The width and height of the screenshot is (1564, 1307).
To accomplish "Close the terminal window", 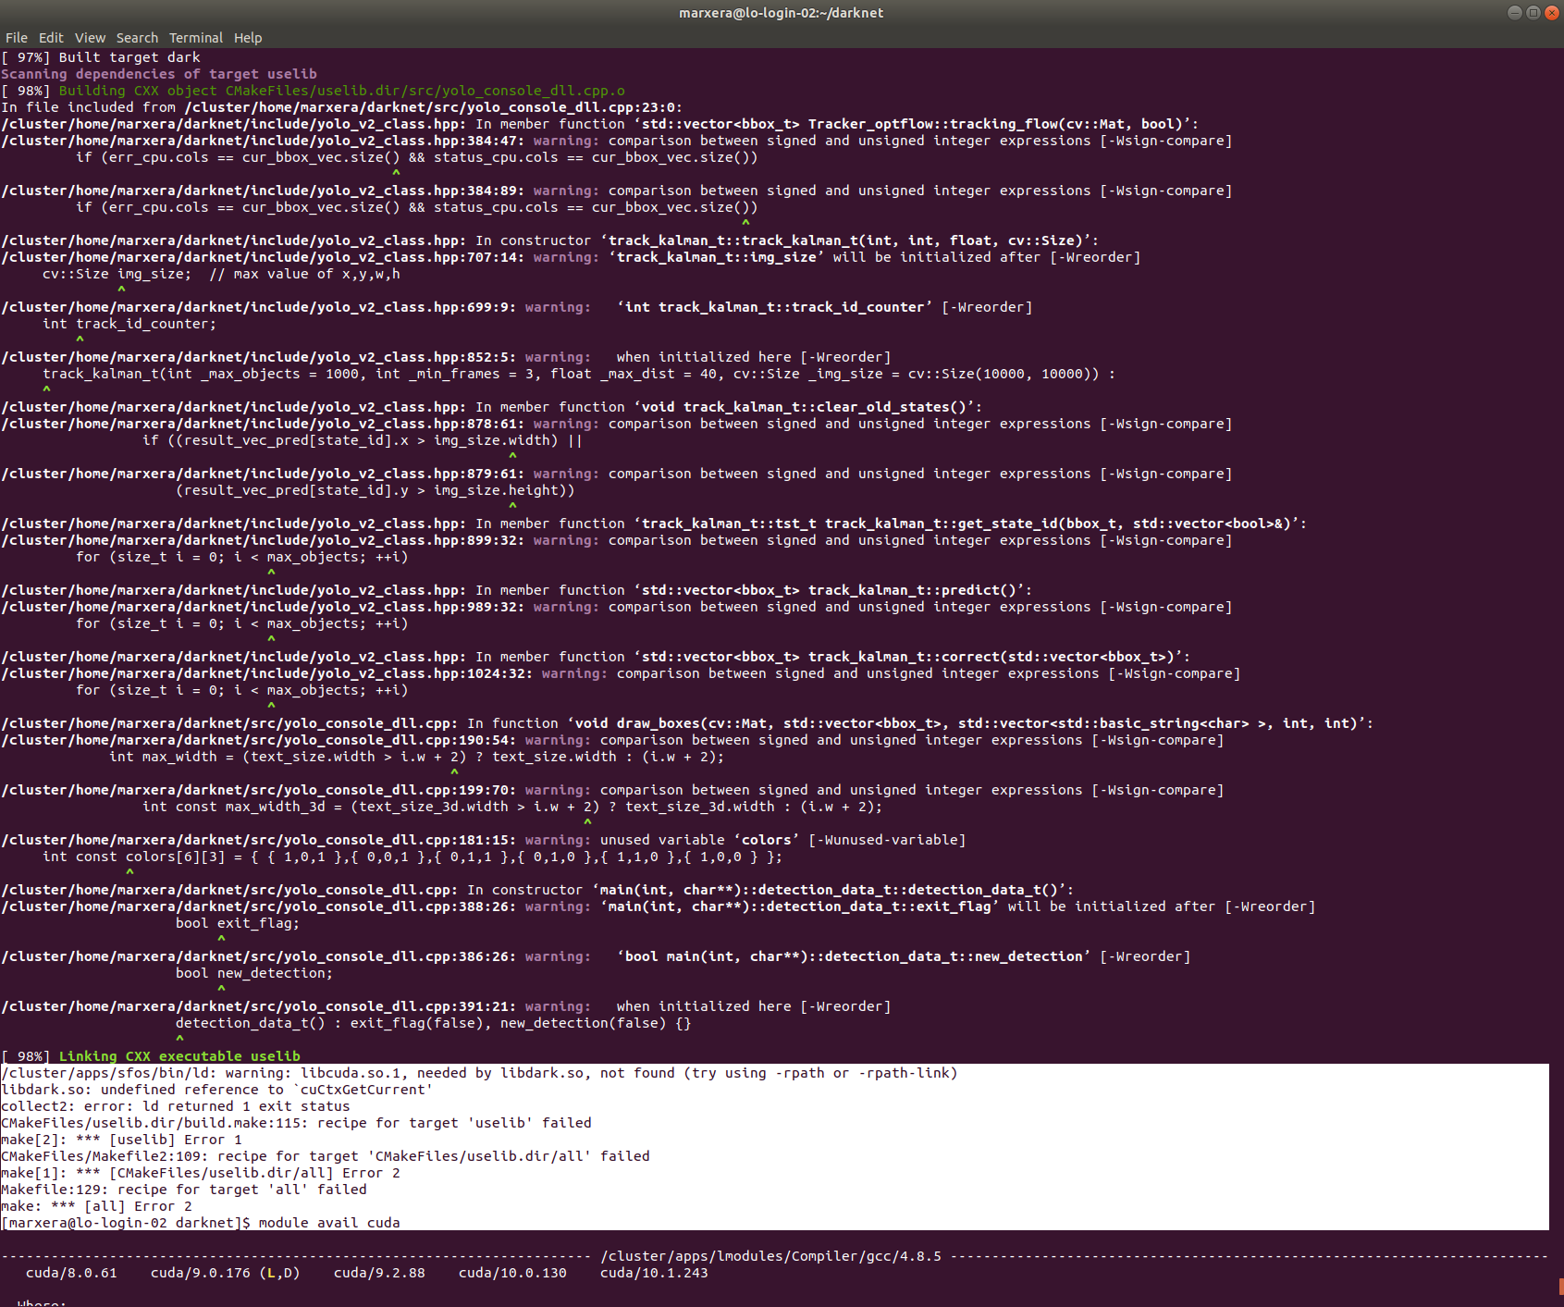I will click(1552, 12).
